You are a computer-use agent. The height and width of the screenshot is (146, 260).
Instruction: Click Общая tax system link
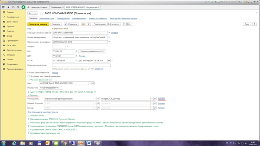55,73
